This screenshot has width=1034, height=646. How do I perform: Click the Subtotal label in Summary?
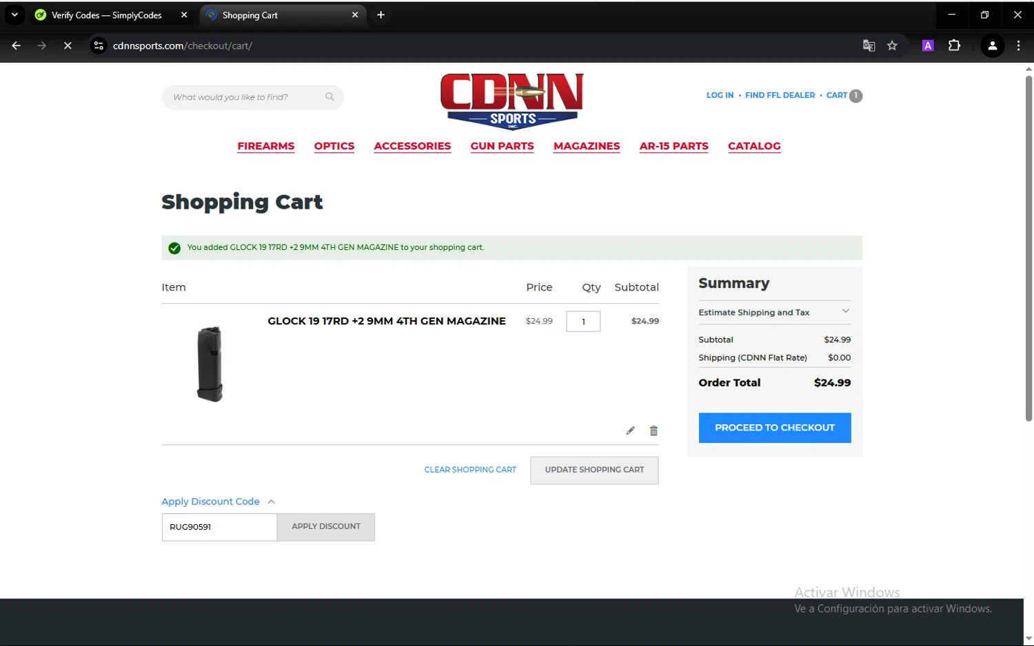[716, 340]
